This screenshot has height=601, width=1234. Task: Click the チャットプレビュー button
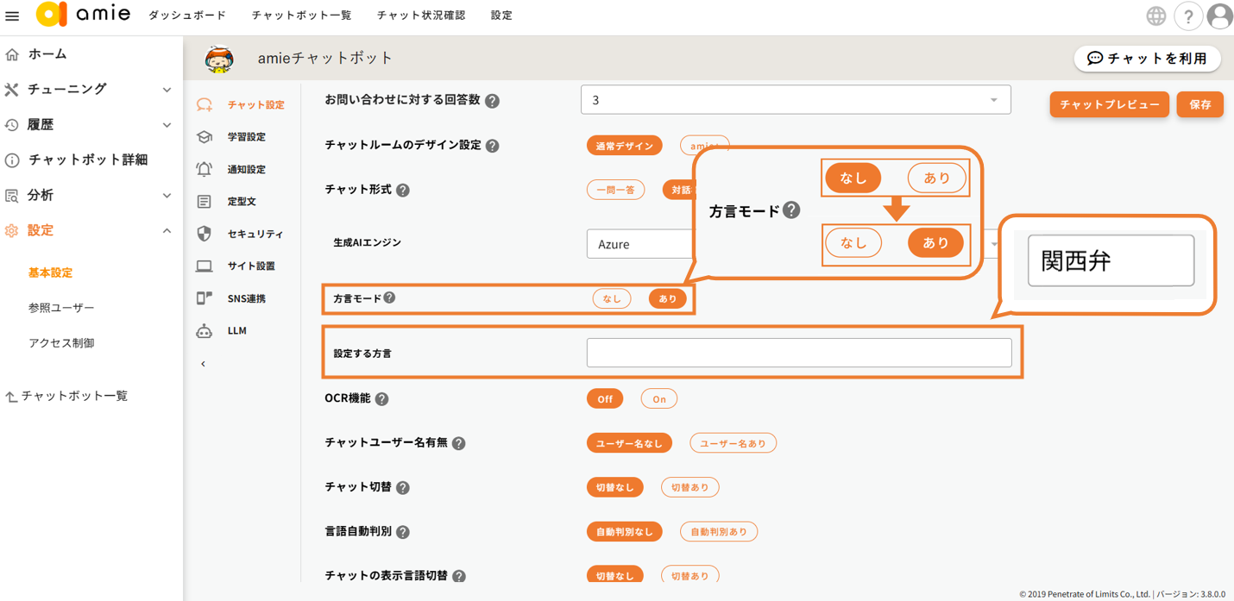click(1109, 104)
